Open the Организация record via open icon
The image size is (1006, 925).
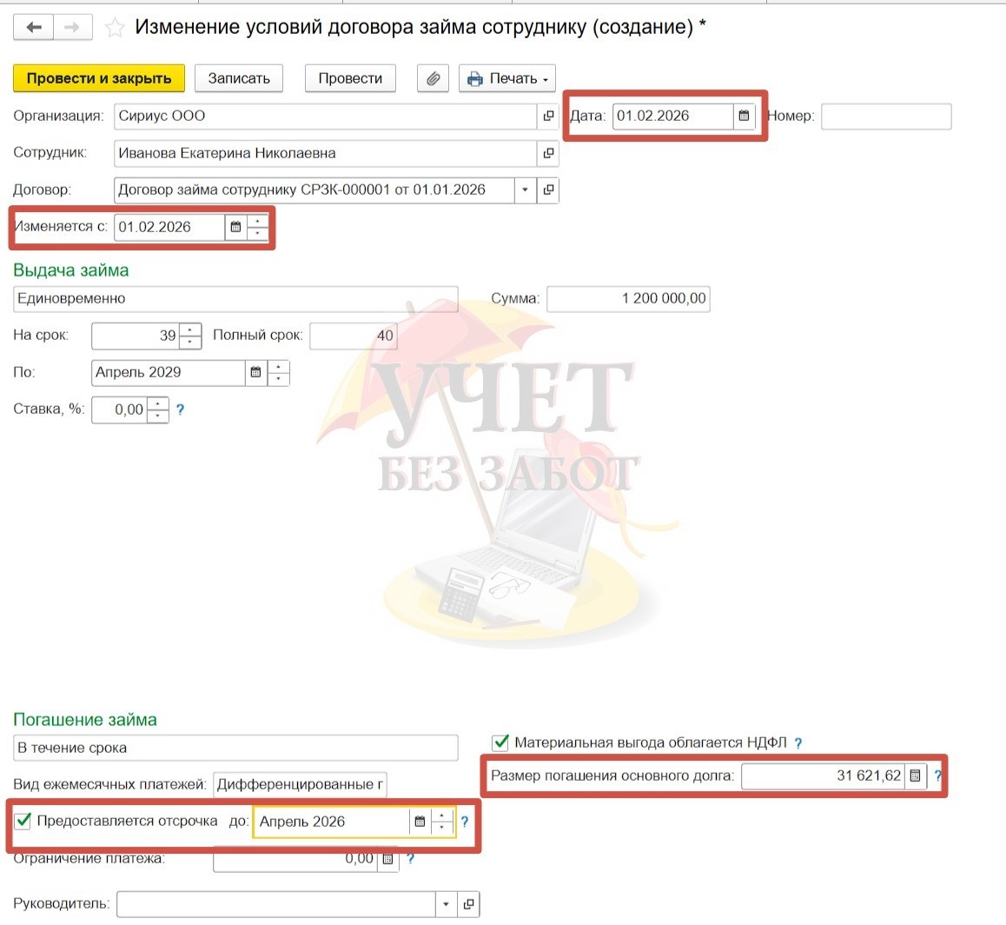(548, 116)
